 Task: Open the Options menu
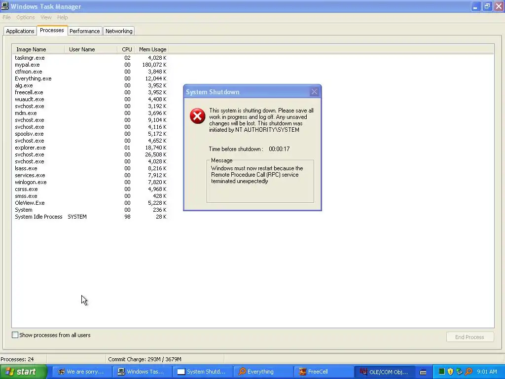26,17
